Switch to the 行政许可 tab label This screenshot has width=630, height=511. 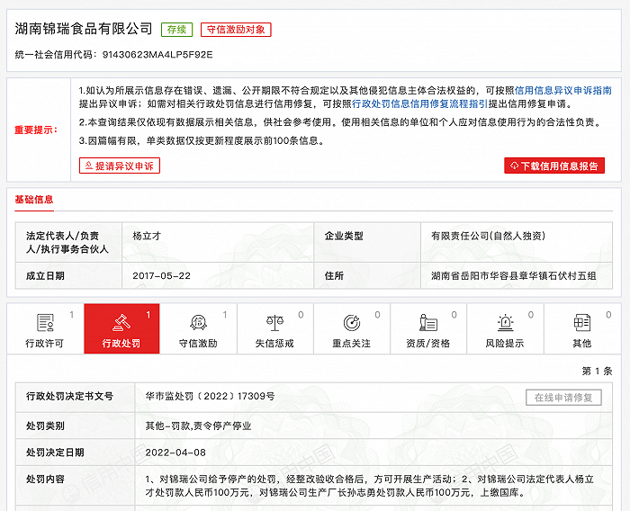click(45, 344)
